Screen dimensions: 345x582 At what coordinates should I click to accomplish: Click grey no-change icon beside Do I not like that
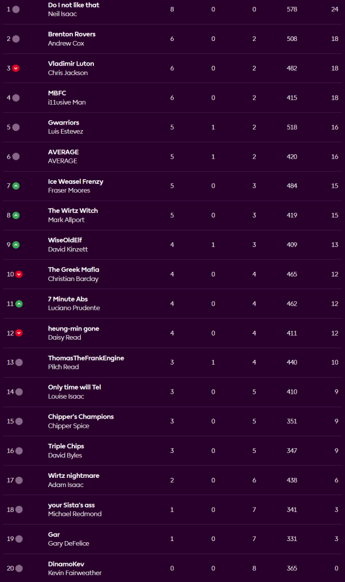point(16,10)
